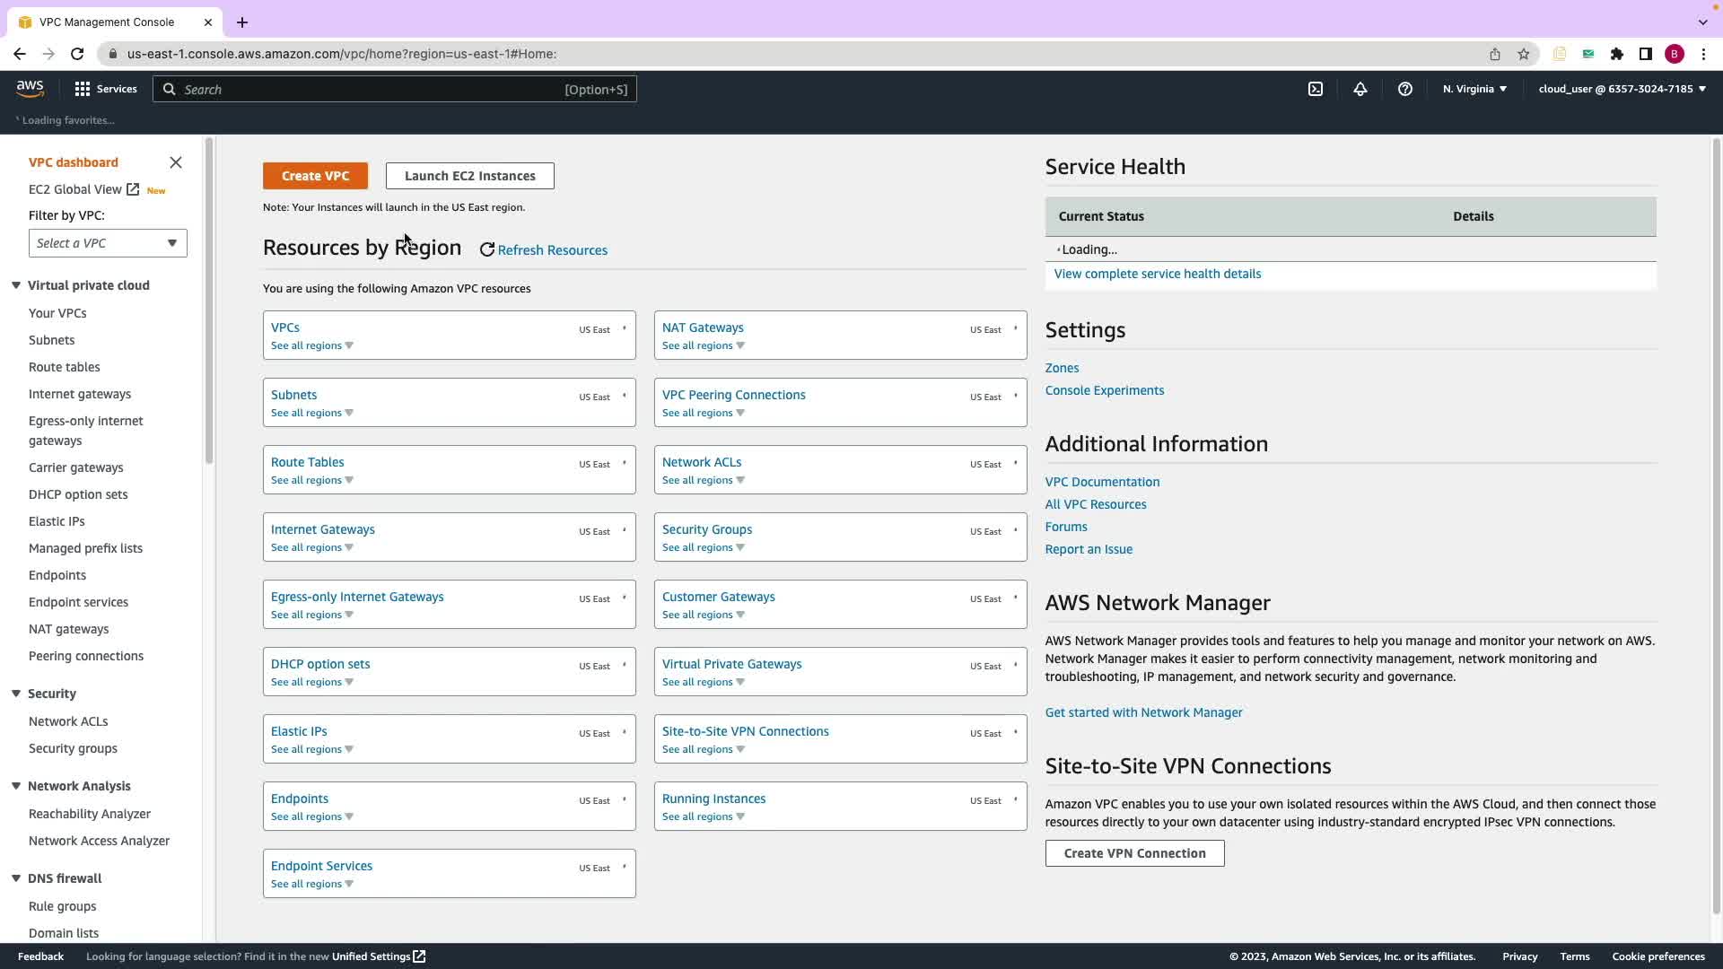The width and height of the screenshot is (1723, 969).
Task: Close the VPC sidebar panel
Action: tap(176, 162)
